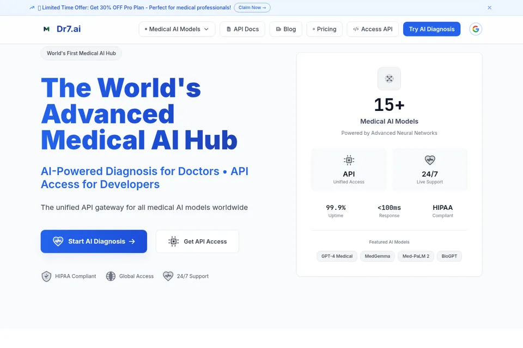The image size is (523, 348).
Task: Click the World's First Medical AI Hub badge
Action: coord(81,53)
